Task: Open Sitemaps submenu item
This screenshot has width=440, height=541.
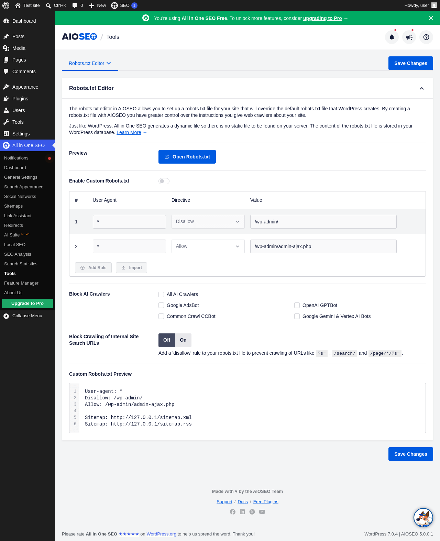Action: (13, 206)
